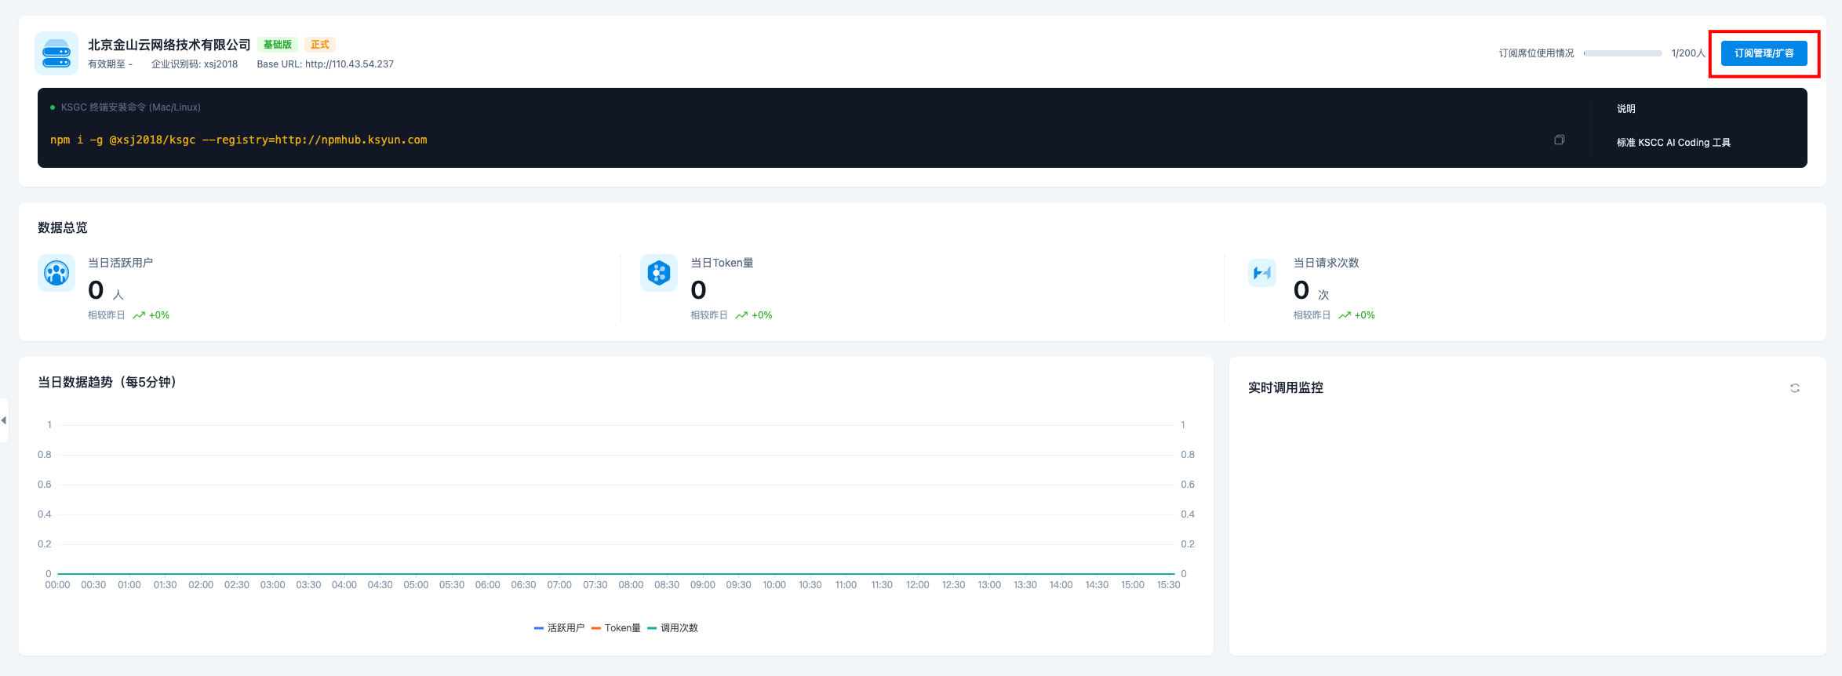Copy the npm install command

1560,140
